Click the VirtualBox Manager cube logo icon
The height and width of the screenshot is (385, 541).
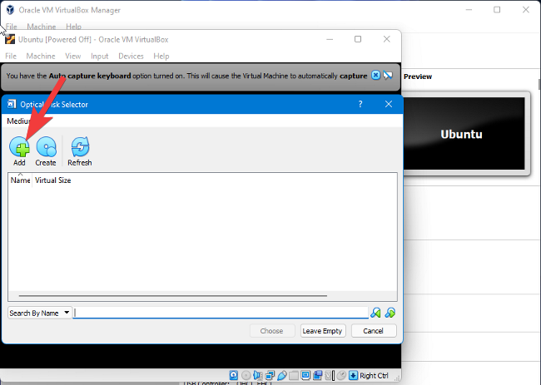pos(10,10)
